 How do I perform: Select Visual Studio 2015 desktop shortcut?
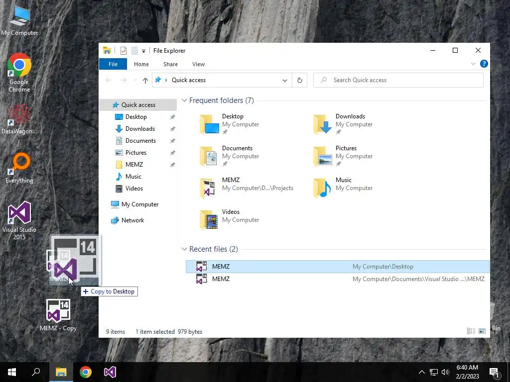[x=19, y=221]
